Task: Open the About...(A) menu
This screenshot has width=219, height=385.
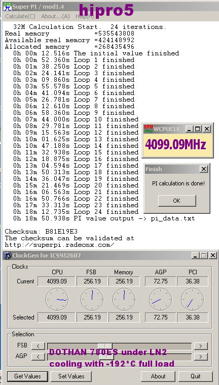Action: (55, 16)
